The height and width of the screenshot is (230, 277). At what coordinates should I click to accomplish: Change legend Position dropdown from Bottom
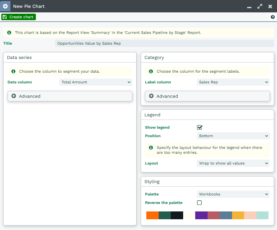(x=233, y=136)
